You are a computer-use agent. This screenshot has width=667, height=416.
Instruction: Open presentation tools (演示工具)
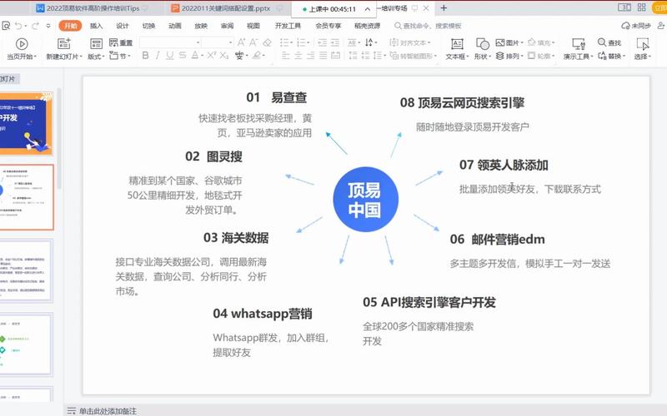[x=578, y=48]
